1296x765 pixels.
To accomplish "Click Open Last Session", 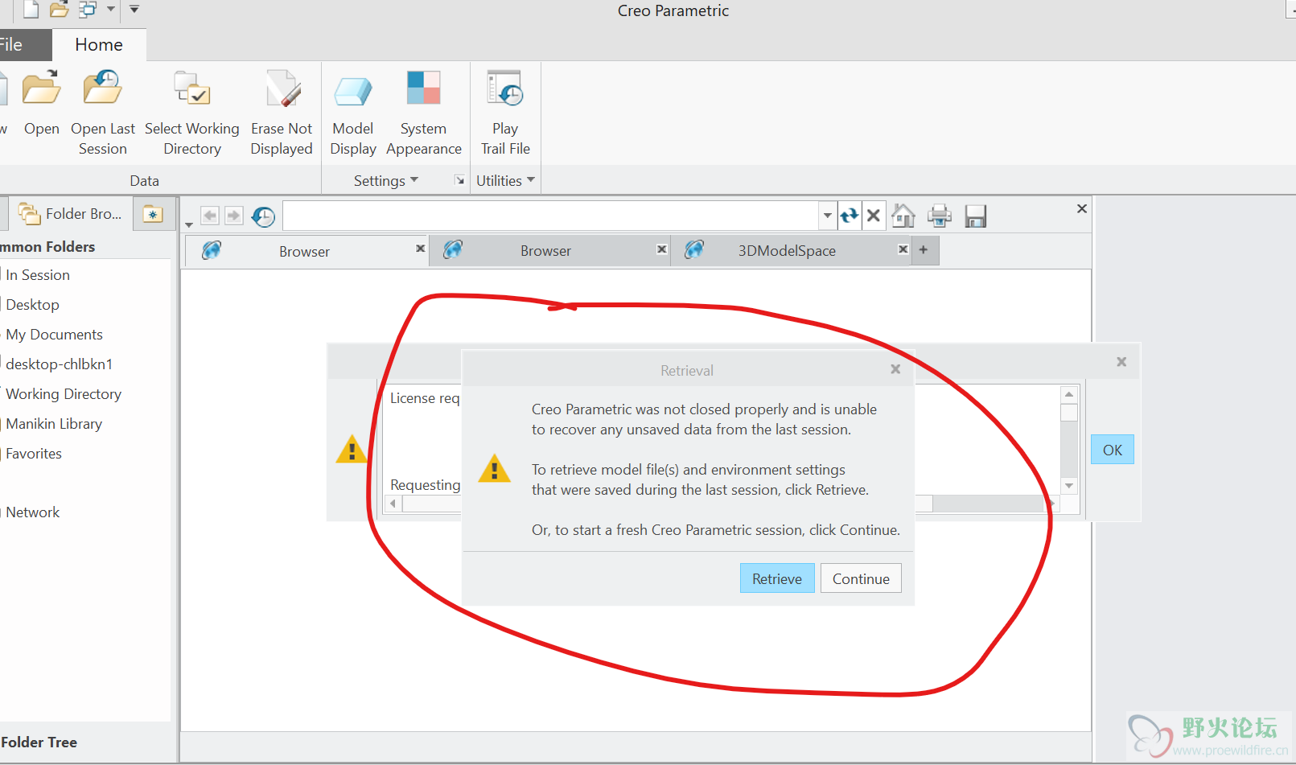I will pos(103,113).
